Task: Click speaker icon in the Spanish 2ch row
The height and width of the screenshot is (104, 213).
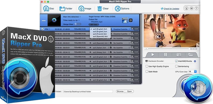Action: click(90, 43)
